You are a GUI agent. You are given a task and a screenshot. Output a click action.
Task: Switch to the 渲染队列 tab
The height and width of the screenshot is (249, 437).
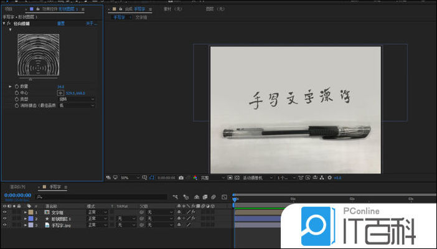click(17, 187)
